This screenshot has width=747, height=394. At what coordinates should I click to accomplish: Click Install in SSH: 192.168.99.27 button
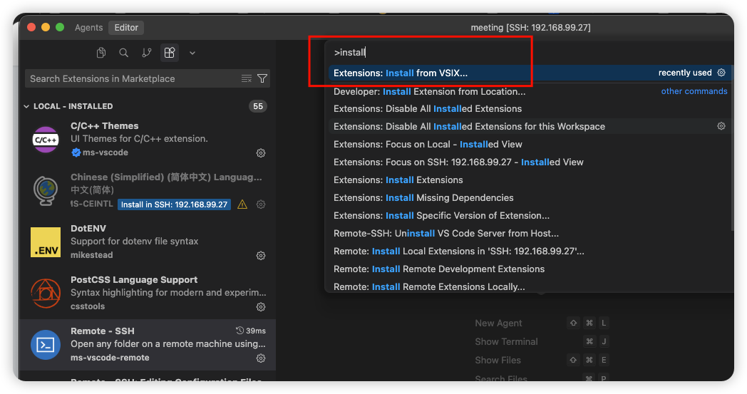[174, 204]
